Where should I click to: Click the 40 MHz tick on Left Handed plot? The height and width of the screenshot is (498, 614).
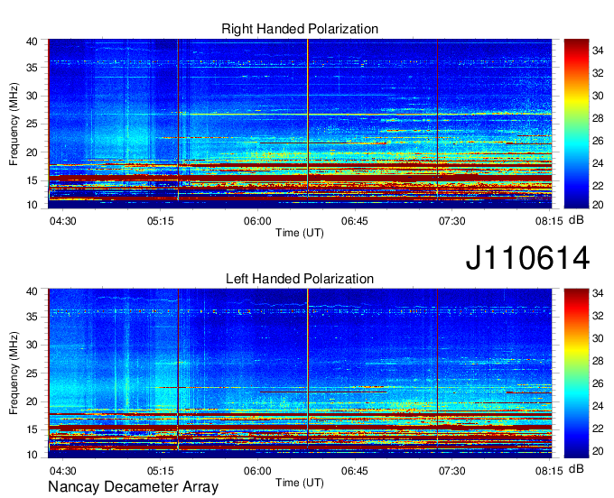(33, 291)
